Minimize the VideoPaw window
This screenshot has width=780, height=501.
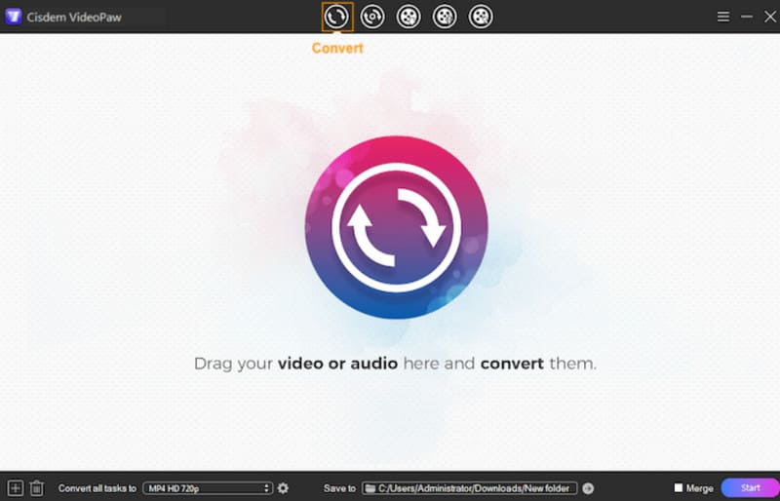(x=747, y=17)
